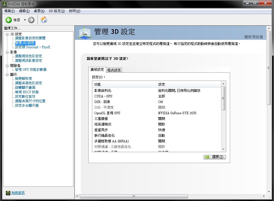The image size is (274, 201).
Task: Click the Home icon in toolbar
Action: pos(44,20)
